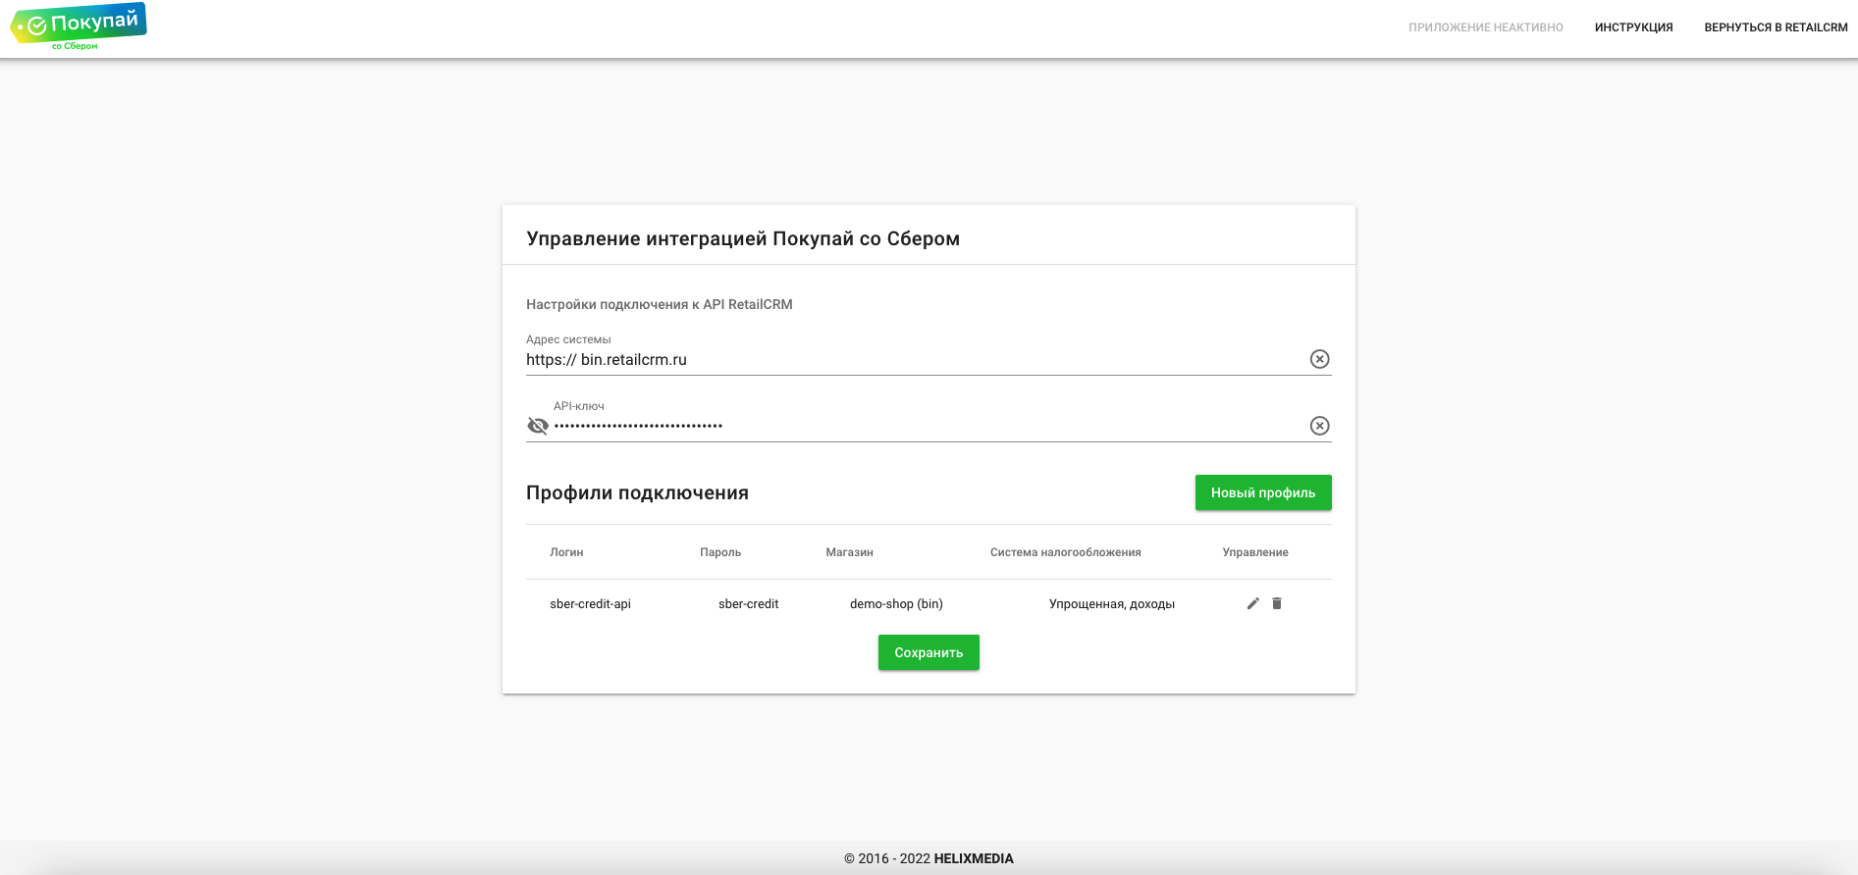
Task: Click the Управление интеграцией Покупай со Сбером title
Action: pyautogui.click(x=743, y=238)
